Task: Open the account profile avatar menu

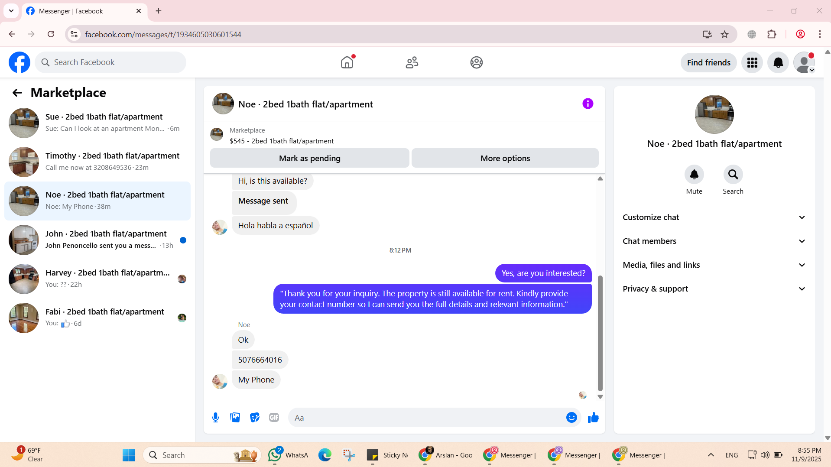Action: tap(804, 63)
